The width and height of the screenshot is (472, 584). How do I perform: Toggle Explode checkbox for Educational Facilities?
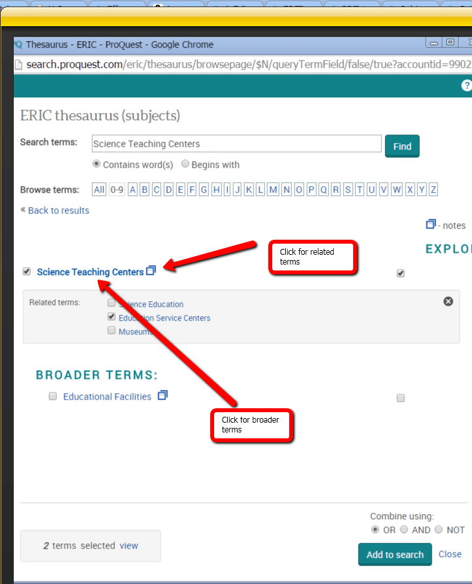(401, 398)
